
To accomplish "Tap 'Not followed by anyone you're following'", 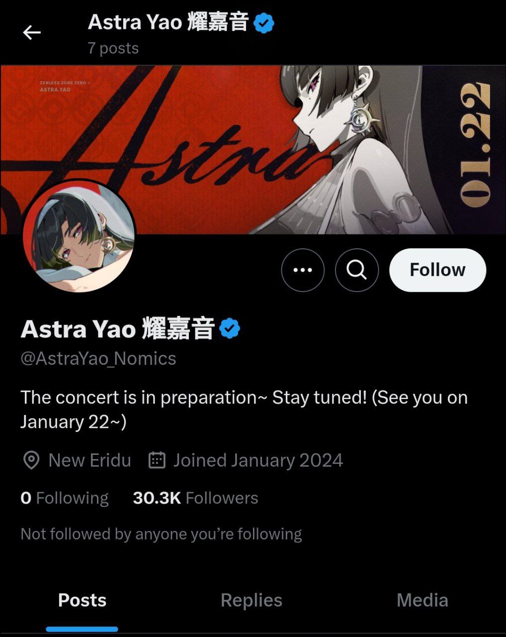I will coord(161,534).
